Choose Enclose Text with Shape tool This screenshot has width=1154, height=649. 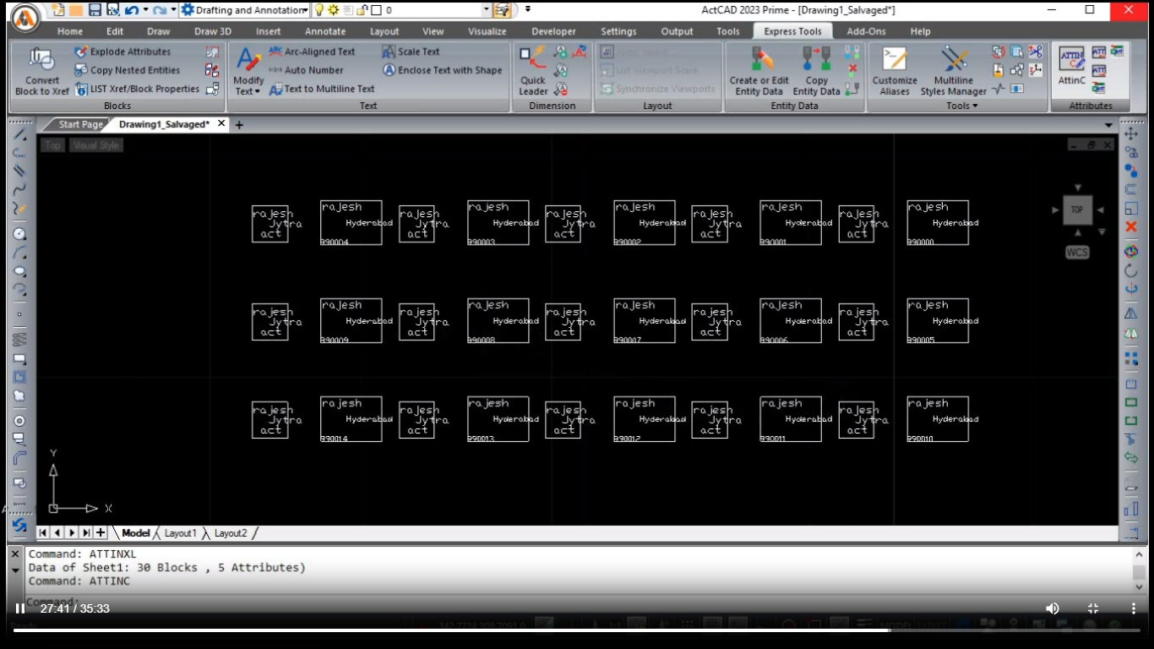pos(442,70)
